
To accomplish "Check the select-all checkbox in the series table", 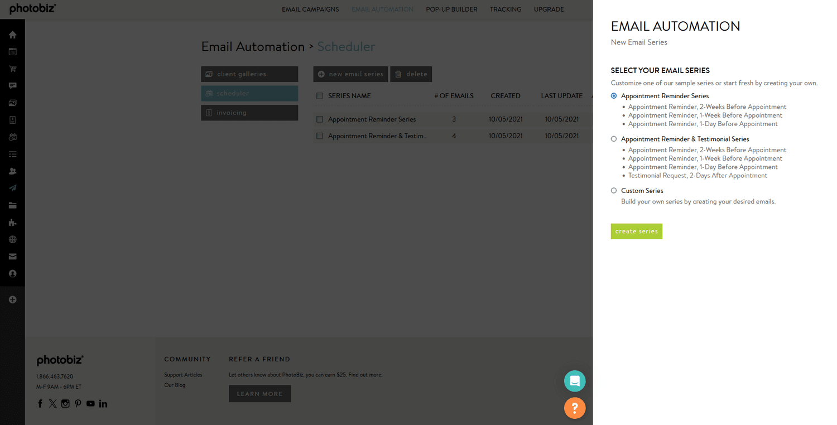I will click(x=320, y=95).
